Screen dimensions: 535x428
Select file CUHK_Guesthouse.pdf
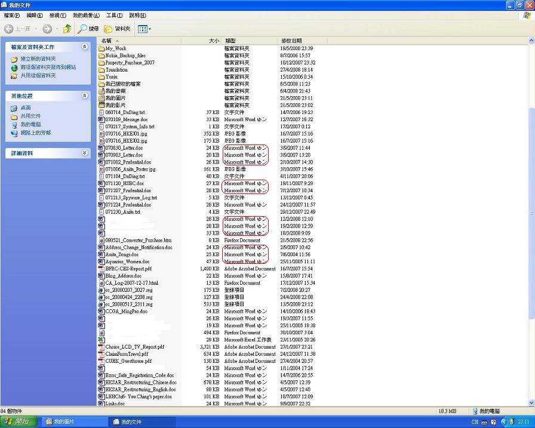[x=128, y=361]
